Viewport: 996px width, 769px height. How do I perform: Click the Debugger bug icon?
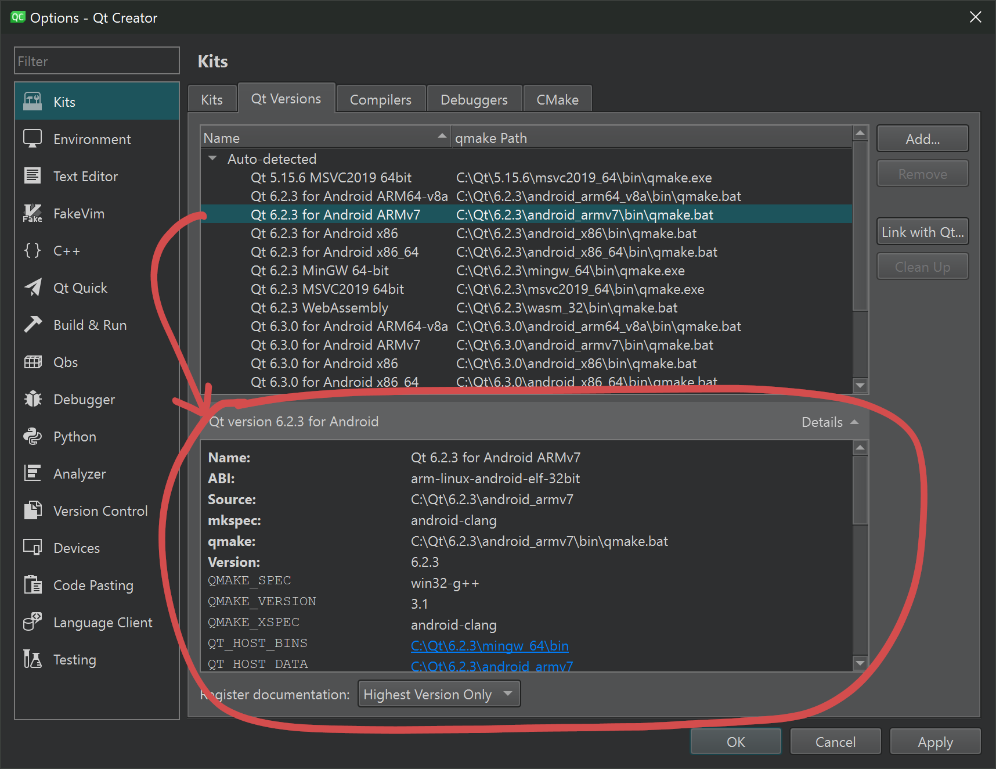coord(33,399)
